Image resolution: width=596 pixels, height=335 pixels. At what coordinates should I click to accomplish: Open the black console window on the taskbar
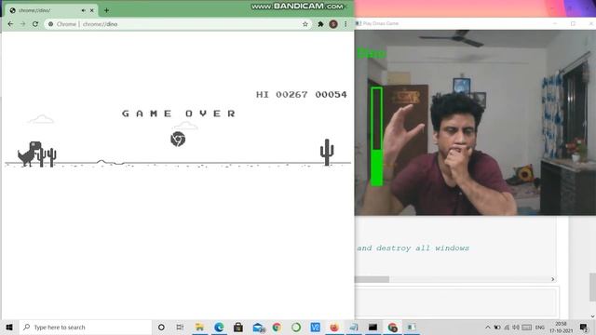point(372,327)
